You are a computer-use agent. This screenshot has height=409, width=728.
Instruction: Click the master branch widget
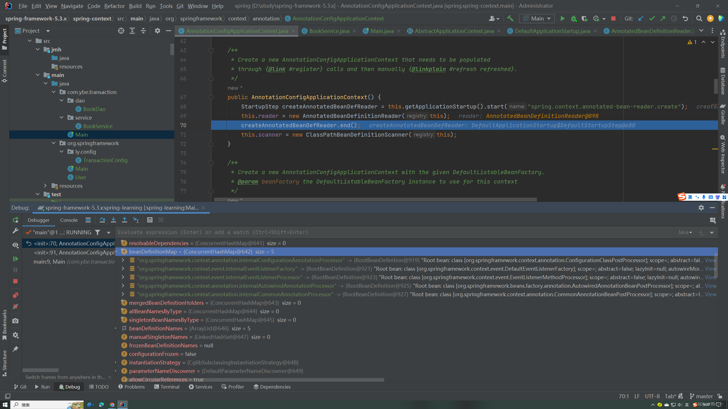(701, 396)
